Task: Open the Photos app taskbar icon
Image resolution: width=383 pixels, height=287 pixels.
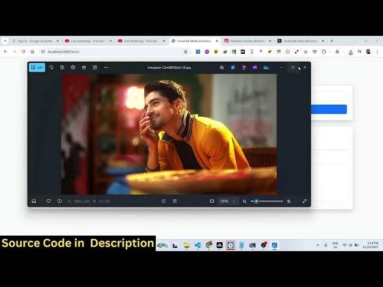Action: click(274, 245)
